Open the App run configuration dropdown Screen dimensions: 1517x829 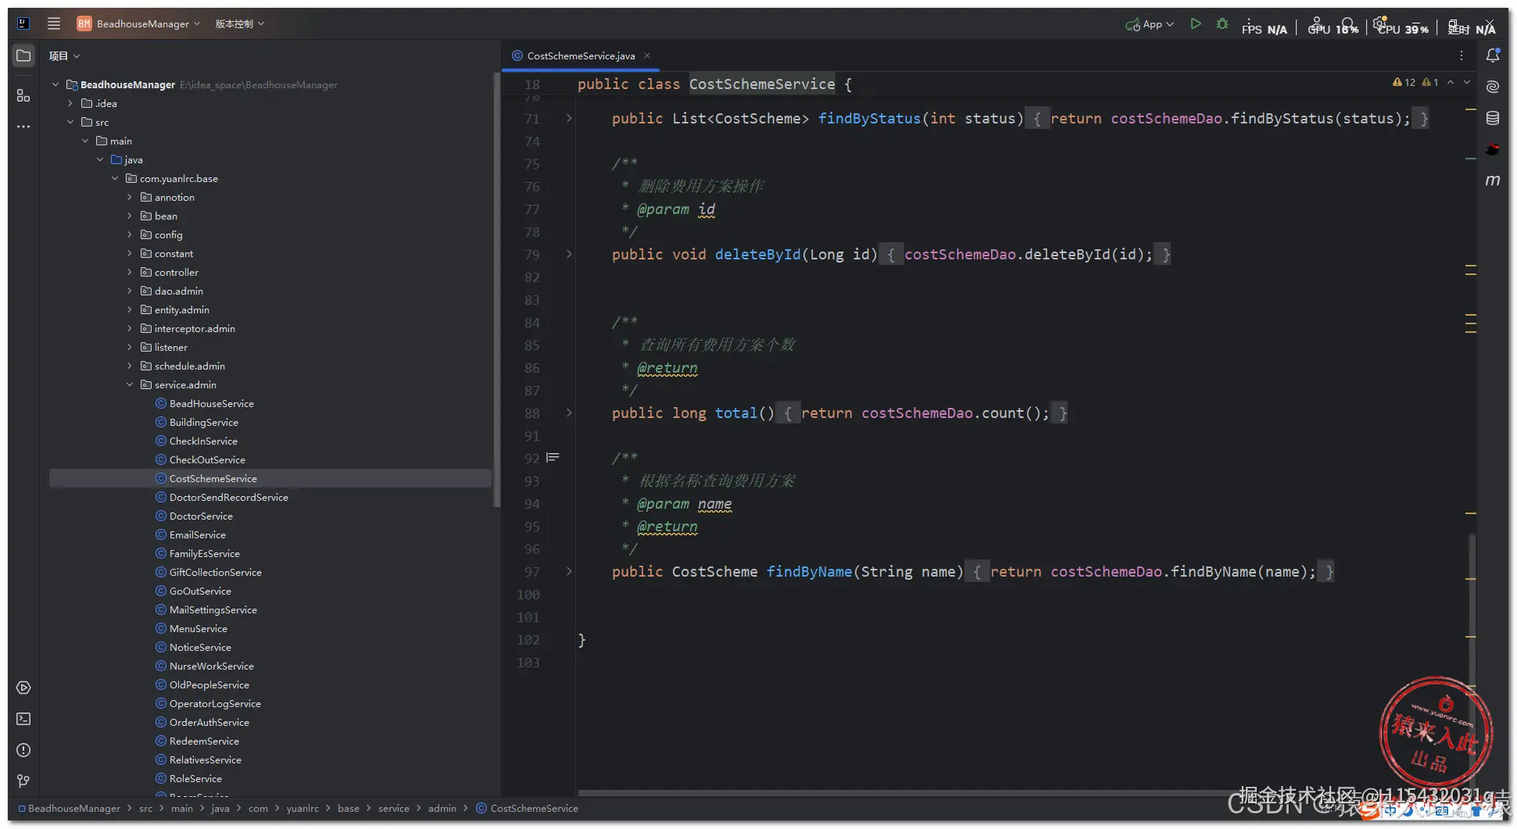point(1150,24)
